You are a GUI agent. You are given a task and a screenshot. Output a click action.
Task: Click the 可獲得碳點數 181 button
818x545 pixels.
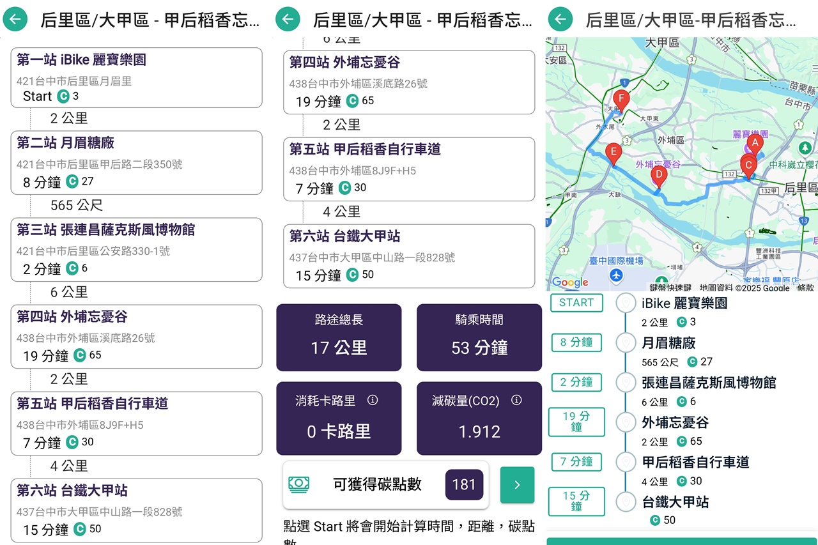pyautogui.click(x=465, y=485)
